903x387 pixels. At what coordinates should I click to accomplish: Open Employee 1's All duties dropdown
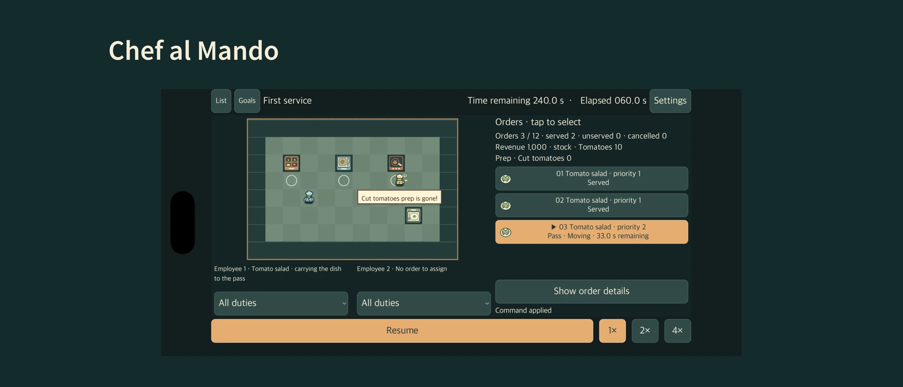point(281,303)
